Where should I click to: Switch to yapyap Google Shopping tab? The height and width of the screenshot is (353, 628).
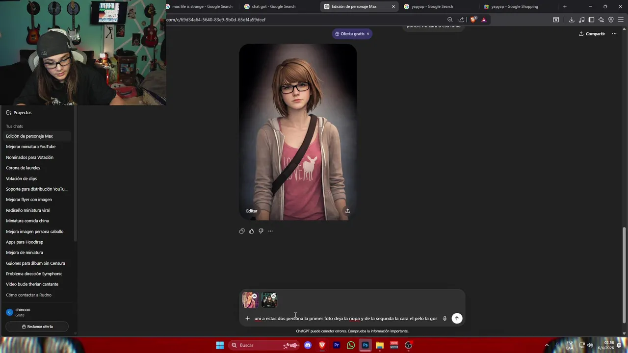[x=514, y=6]
